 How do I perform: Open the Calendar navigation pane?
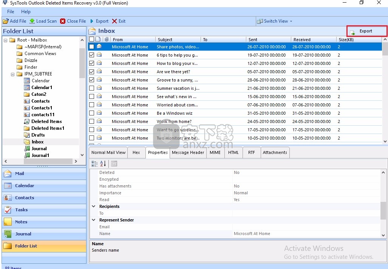coord(44,186)
